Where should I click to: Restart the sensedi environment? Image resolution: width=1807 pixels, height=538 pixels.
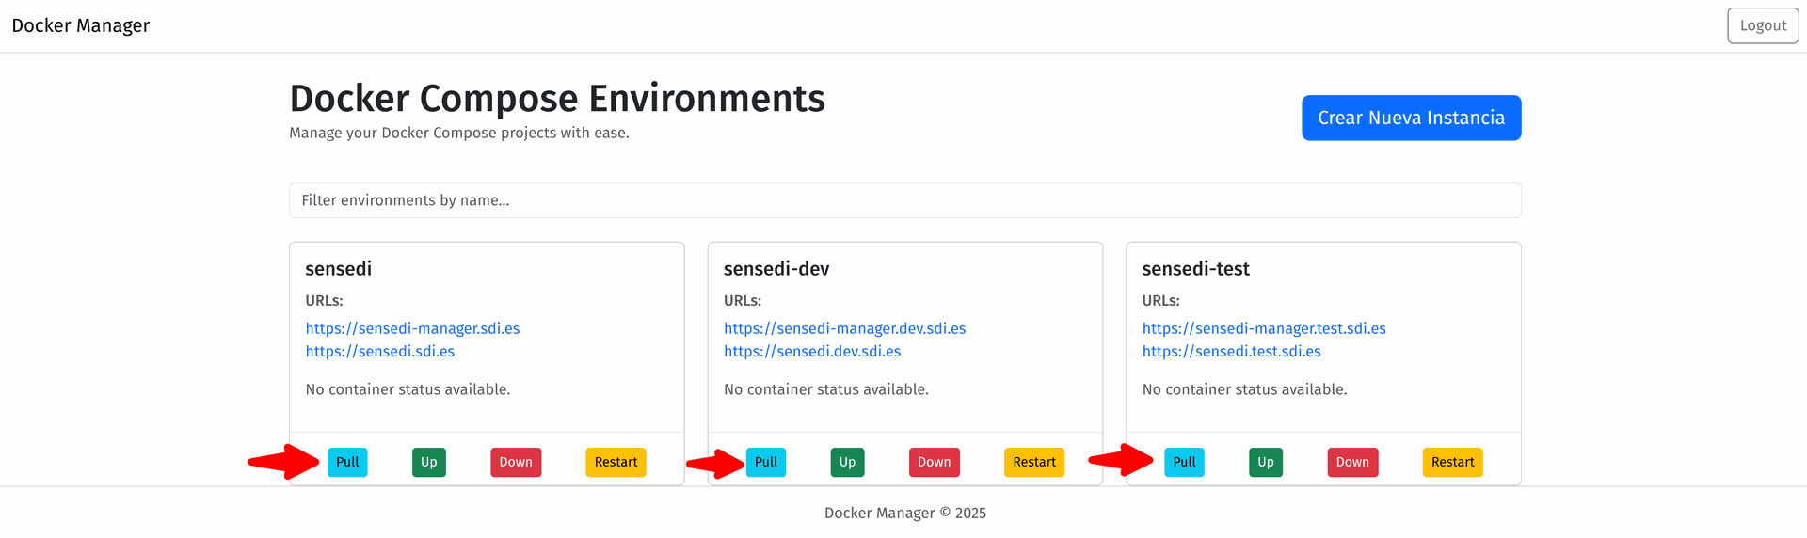click(x=616, y=462)
